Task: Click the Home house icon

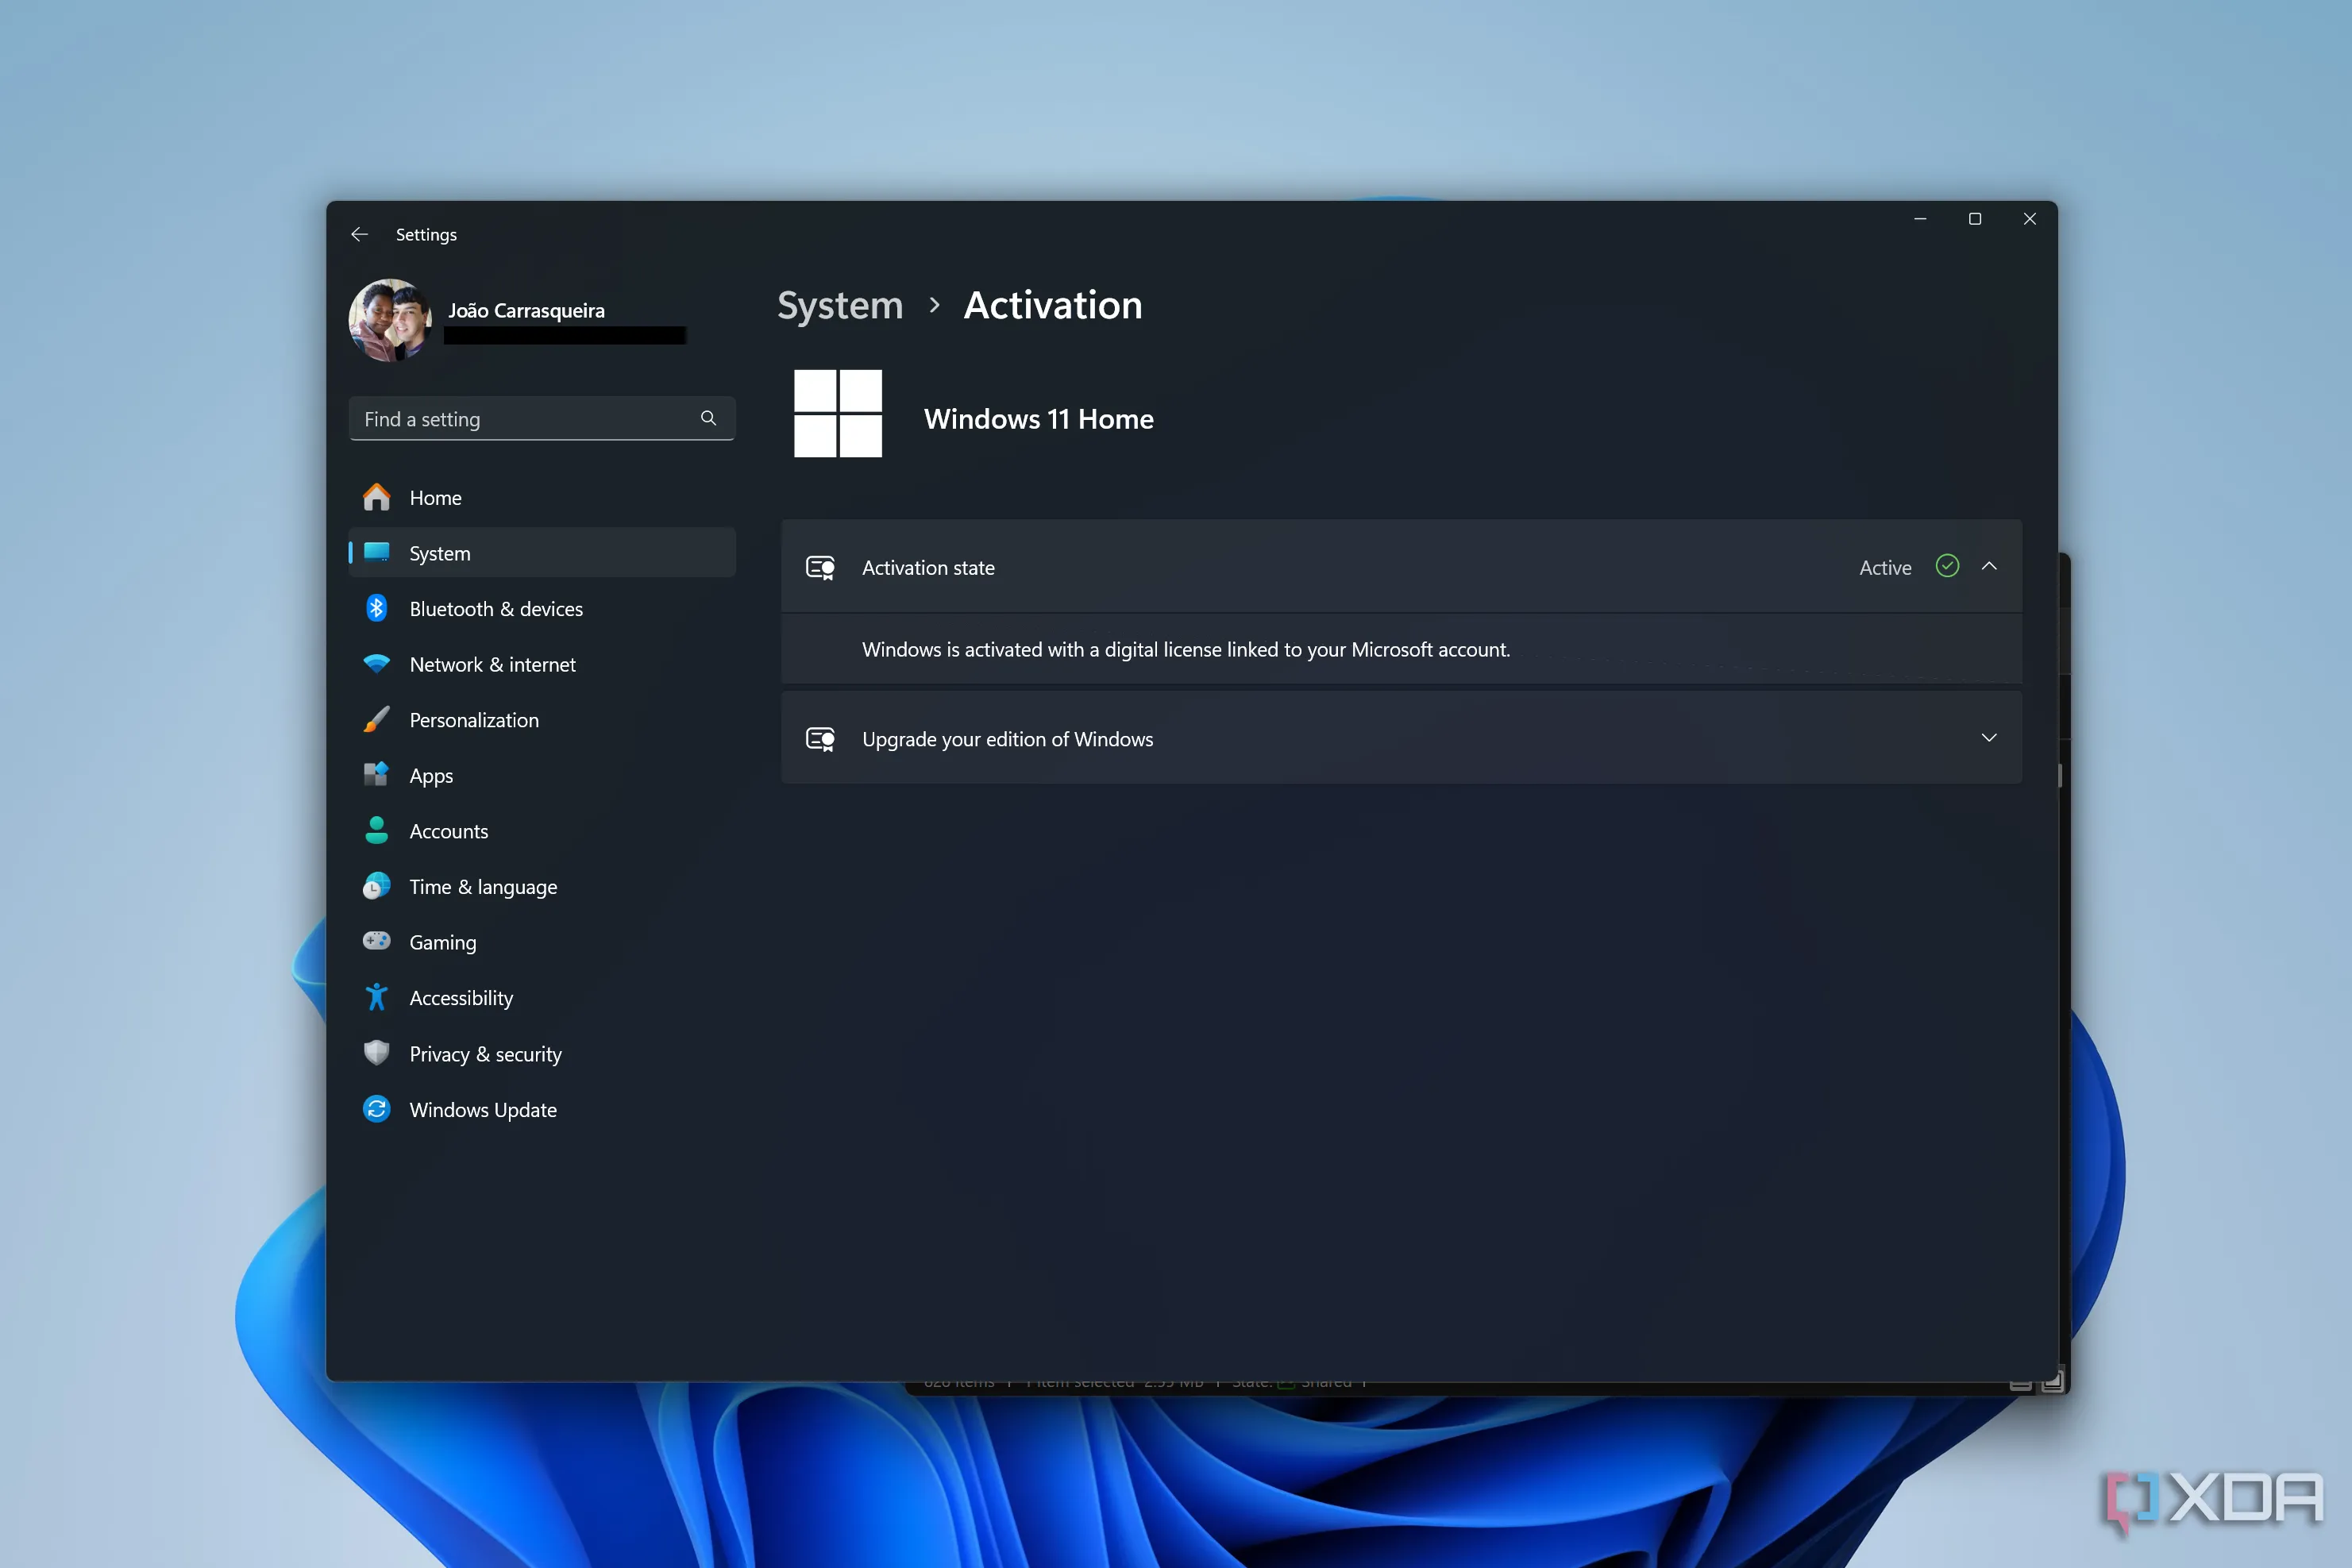Action: [376, 497]
